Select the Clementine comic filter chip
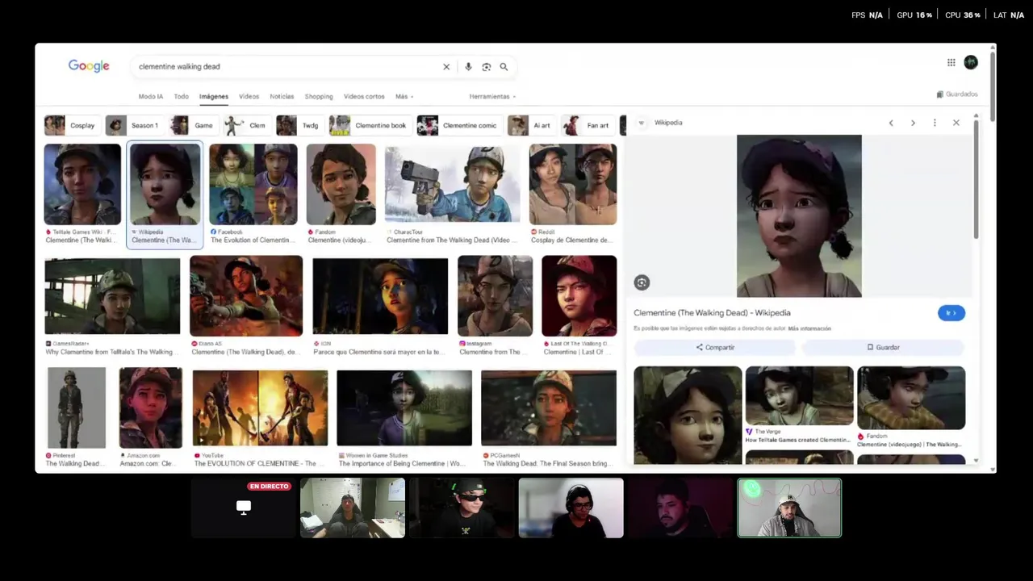Screen dimensions: 1033x581 point(459,125)
